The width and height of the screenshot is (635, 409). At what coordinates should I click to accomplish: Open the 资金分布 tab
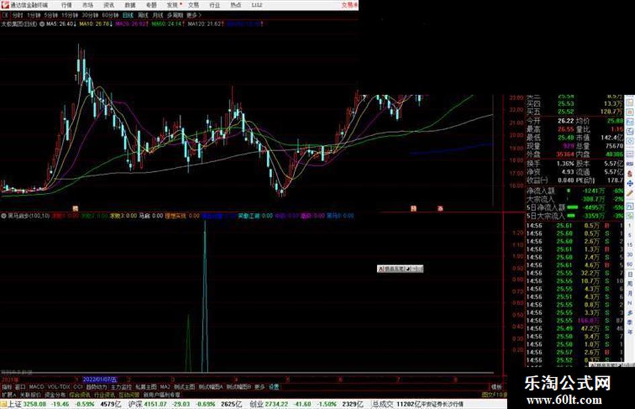point(55,394)
